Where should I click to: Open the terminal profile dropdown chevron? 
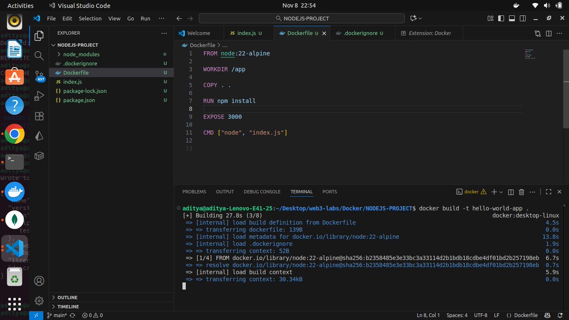coord(501,192)
